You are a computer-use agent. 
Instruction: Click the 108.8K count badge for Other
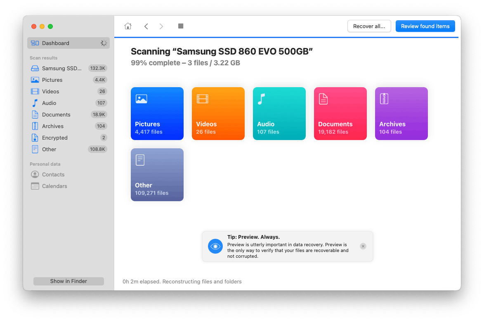(97, 149)
